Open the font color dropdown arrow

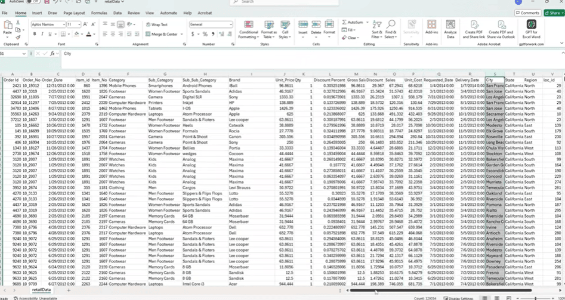tap(94, 34)
